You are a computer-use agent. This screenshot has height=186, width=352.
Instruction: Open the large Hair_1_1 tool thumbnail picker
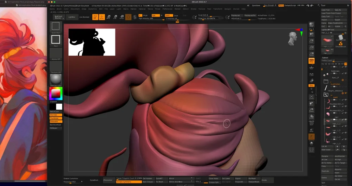coord(327,41)
